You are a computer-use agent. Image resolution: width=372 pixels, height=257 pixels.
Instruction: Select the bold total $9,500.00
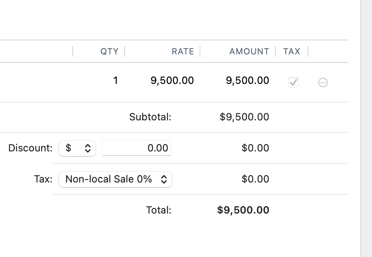[243, 210]
